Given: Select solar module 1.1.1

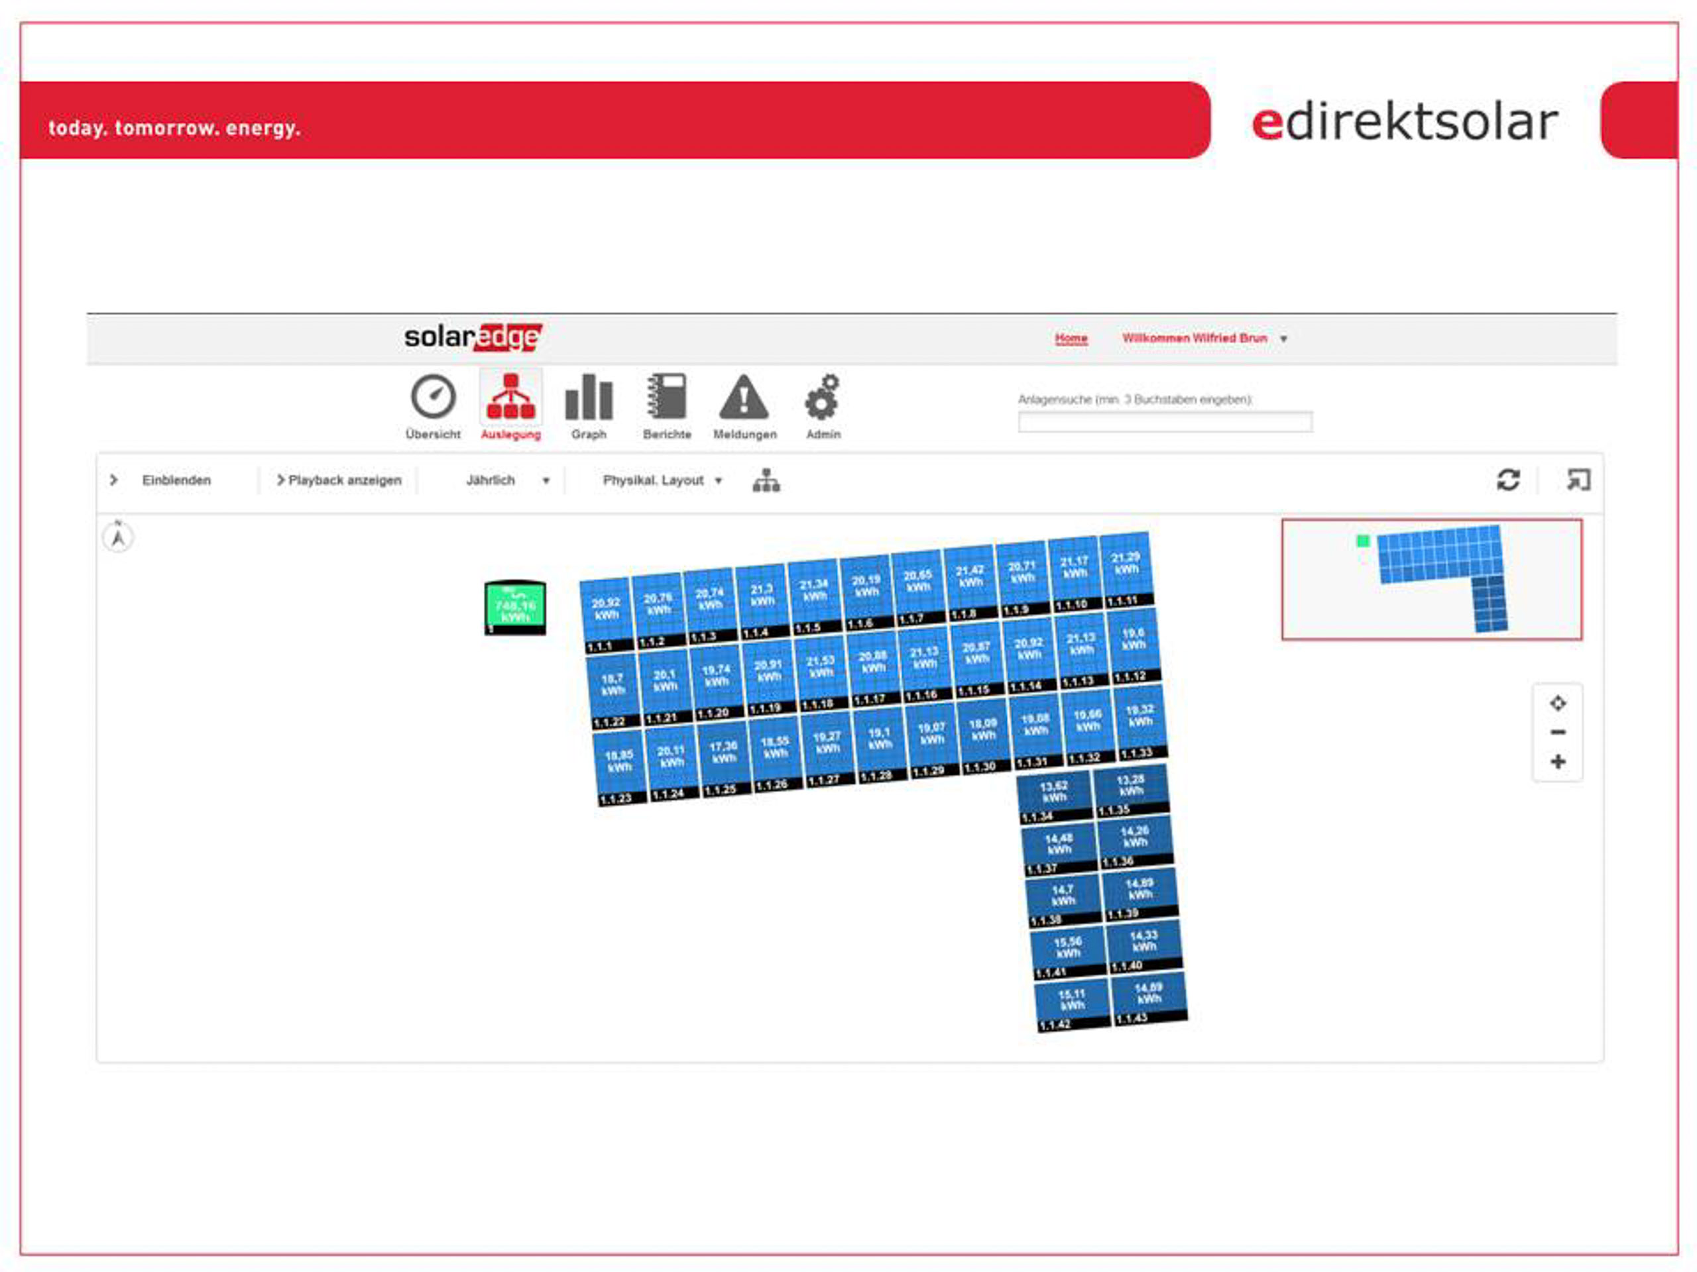Looking at the screenshot, I should click(x=607, y=615).
